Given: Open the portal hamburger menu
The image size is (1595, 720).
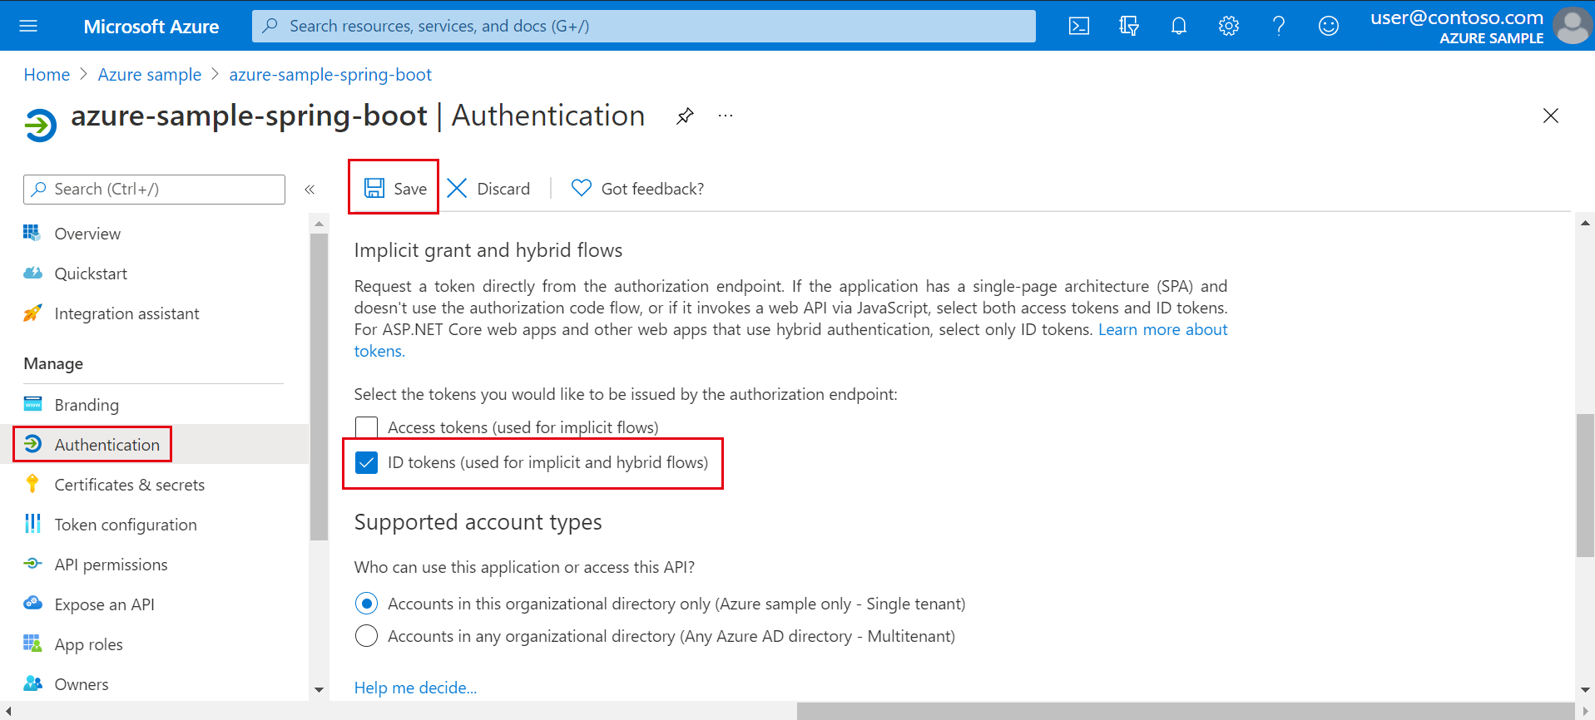Looking at the screenshot, I should (x=28, y=26).
